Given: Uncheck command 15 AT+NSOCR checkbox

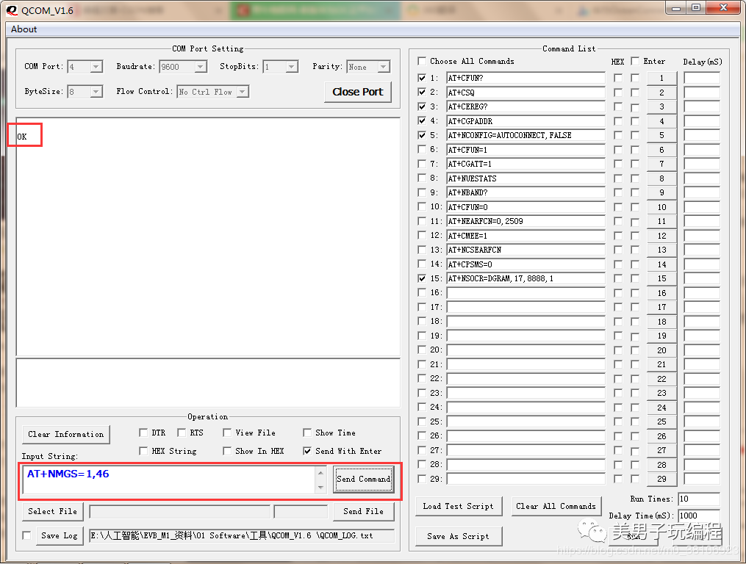Looking at the screenshot, I should (422, 278).
